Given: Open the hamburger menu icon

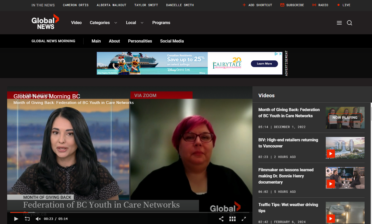Looking at the screenshot, I should [339, 23].
